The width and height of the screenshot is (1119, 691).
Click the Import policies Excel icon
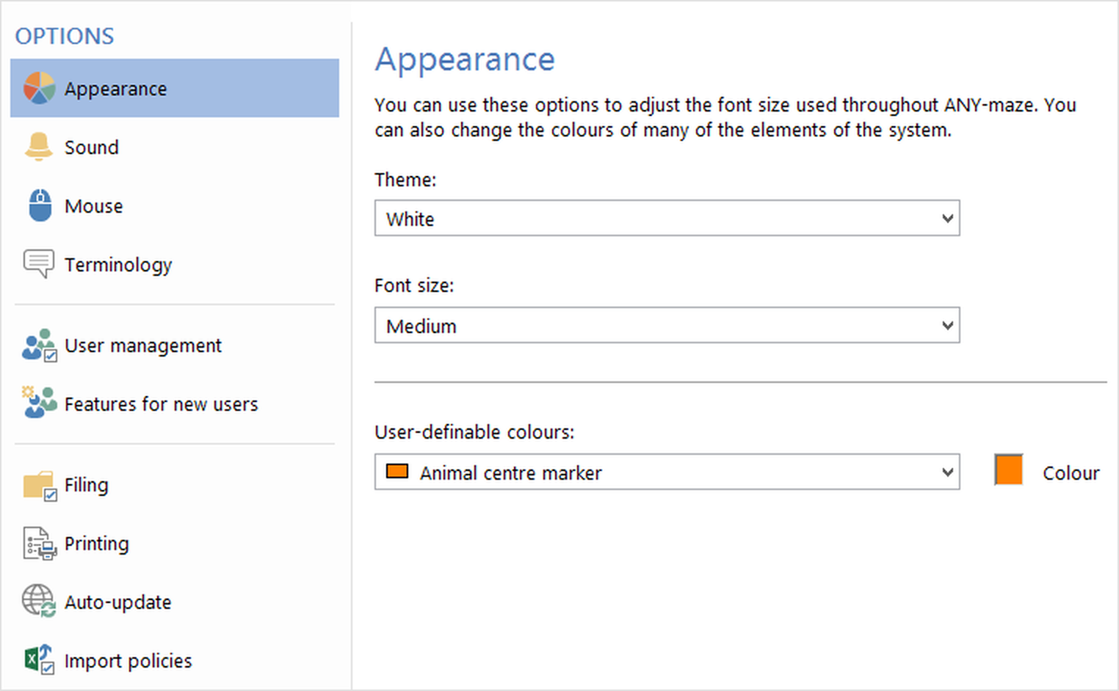coord(40,659)
